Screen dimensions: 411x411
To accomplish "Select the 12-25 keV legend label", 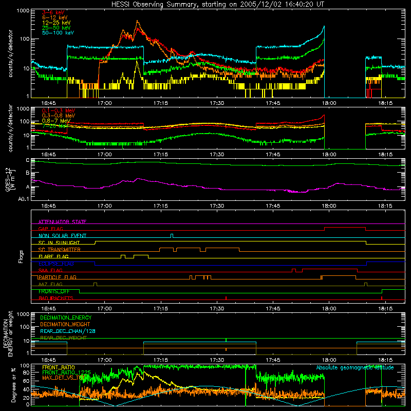I will coord(56,23).
